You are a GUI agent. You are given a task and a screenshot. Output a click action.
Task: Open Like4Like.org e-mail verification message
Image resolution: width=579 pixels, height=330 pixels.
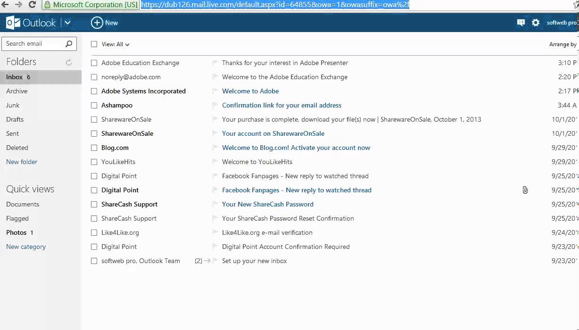267,232
